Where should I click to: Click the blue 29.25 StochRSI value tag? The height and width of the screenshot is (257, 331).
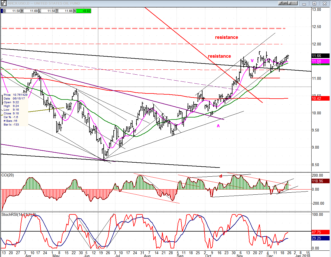pyautogui.click(x=320, y=238)
